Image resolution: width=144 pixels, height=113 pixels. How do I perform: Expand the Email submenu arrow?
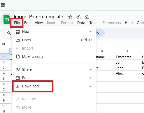pyautogui.click(x=91, y=78)
